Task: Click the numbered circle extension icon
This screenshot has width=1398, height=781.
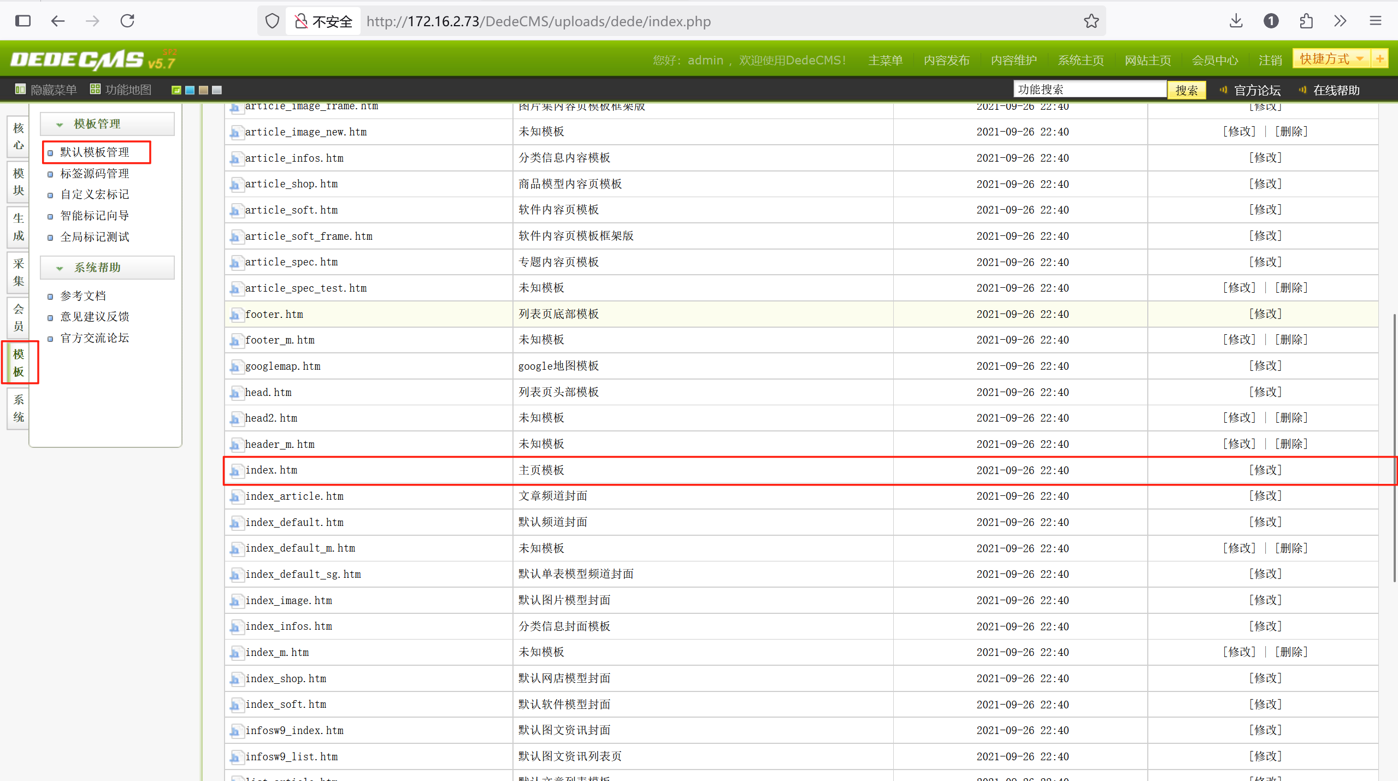Action: 1271,21
